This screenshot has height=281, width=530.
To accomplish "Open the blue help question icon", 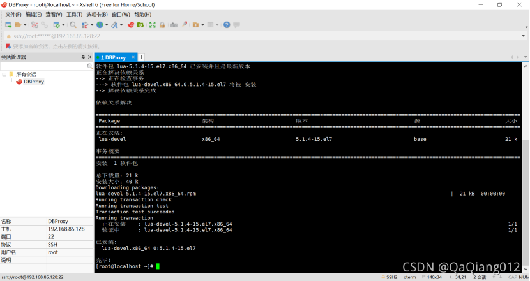I will pos(227,25).
